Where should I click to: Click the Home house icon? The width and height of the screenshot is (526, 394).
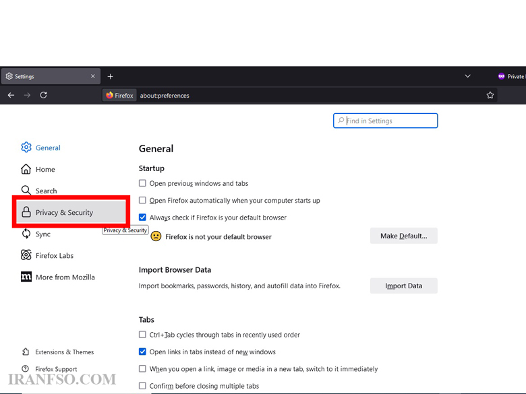[x=26, y=169]
